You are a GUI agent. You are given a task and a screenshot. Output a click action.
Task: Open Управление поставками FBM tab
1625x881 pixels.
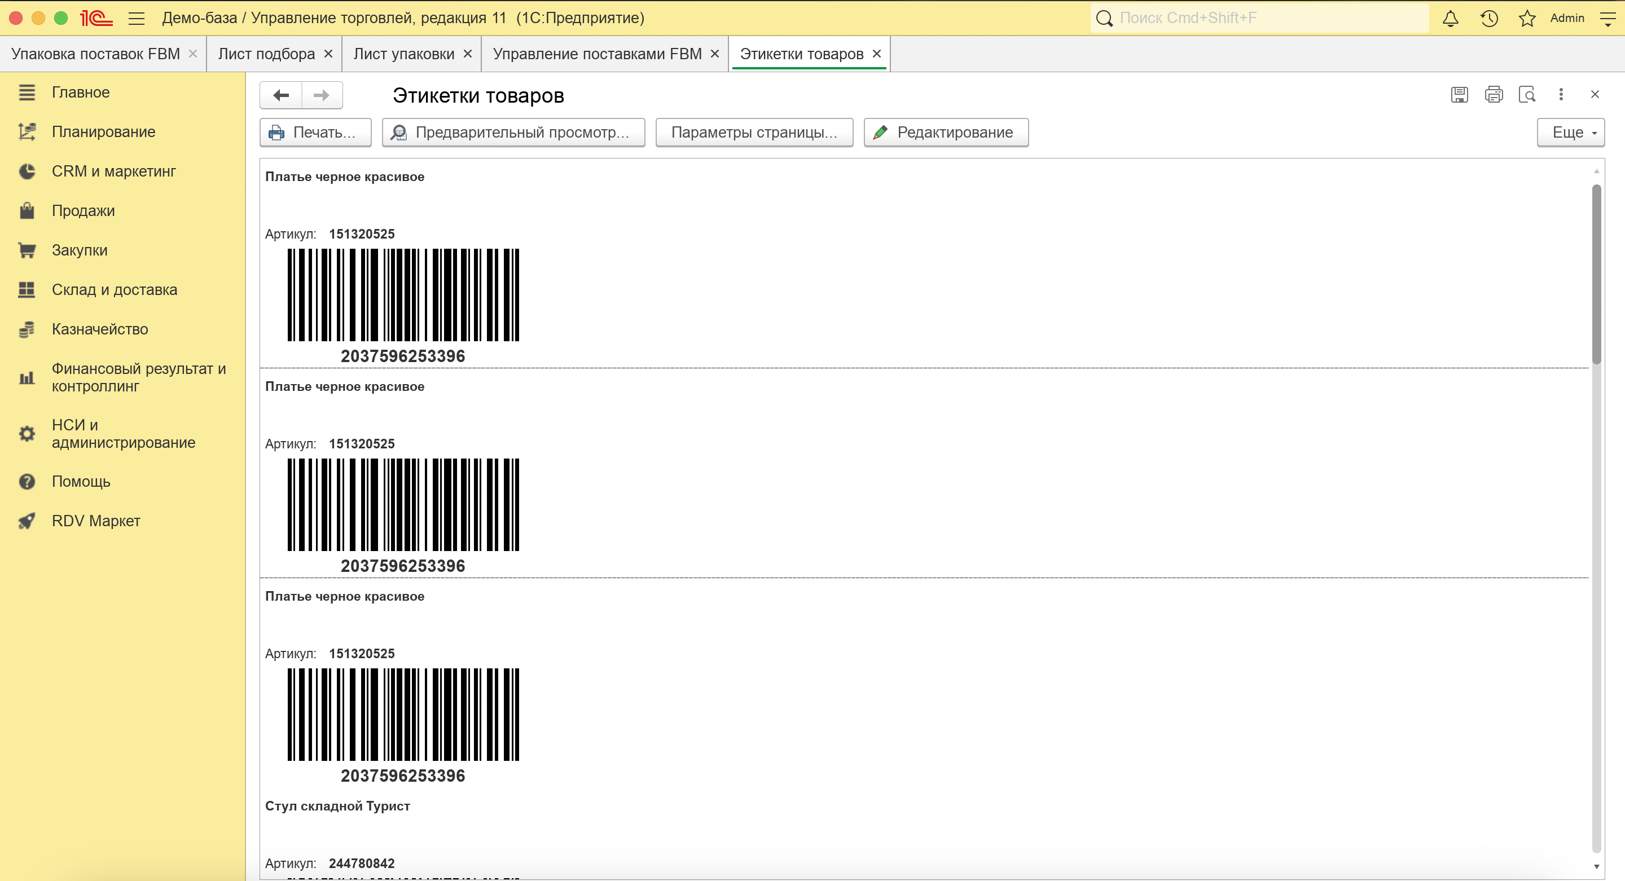click(597, 54)
